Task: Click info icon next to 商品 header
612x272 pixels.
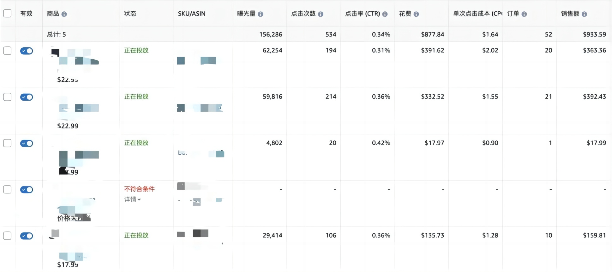Action: [x=64, y=14]
